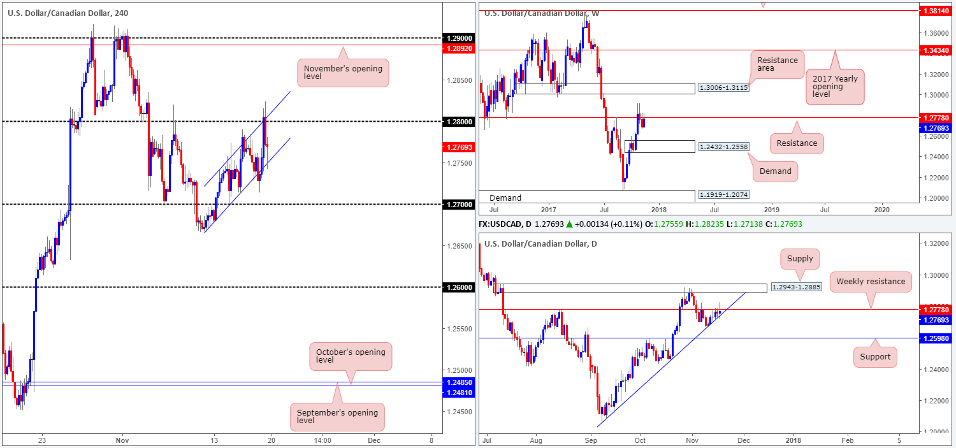This screenshot has width=956, height=448.
Task: Click the blue 1.24850 price tag
Action: [x=458, y=382]
